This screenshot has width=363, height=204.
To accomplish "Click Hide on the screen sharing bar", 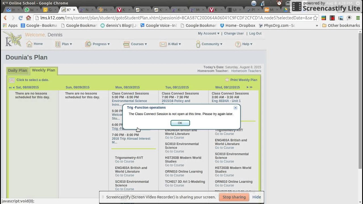I will (x=257, y=197).
